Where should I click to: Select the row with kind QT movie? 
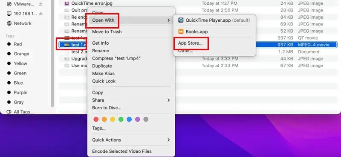198,38
